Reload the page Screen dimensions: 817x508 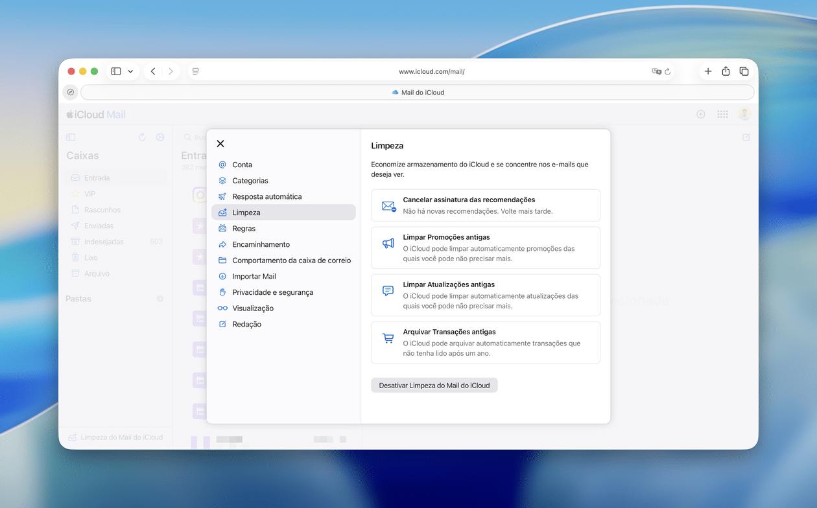click(668, 71)
